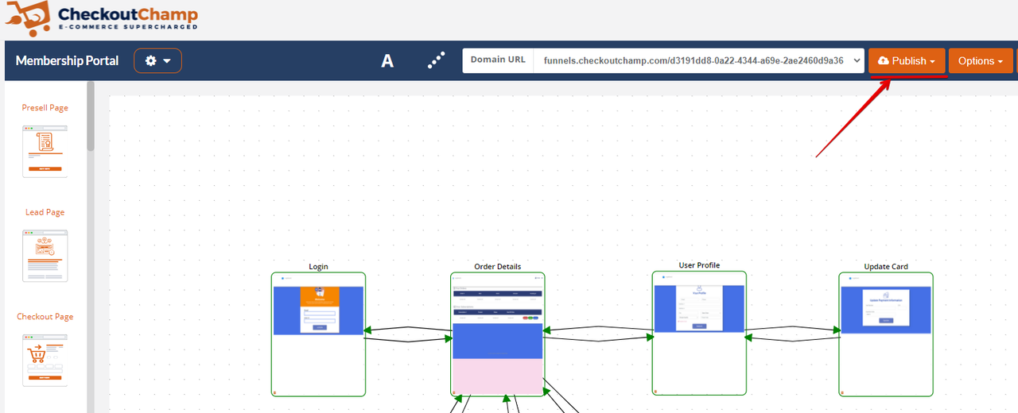Select the User Profile page node
Screen dimensions: 1018x413
699,332
